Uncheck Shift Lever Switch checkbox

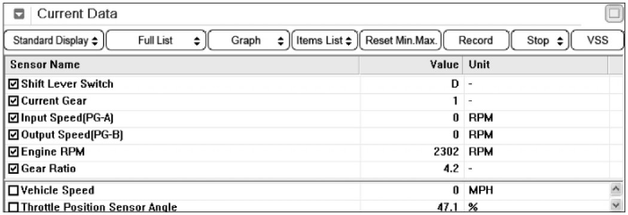tap(13, 84)
